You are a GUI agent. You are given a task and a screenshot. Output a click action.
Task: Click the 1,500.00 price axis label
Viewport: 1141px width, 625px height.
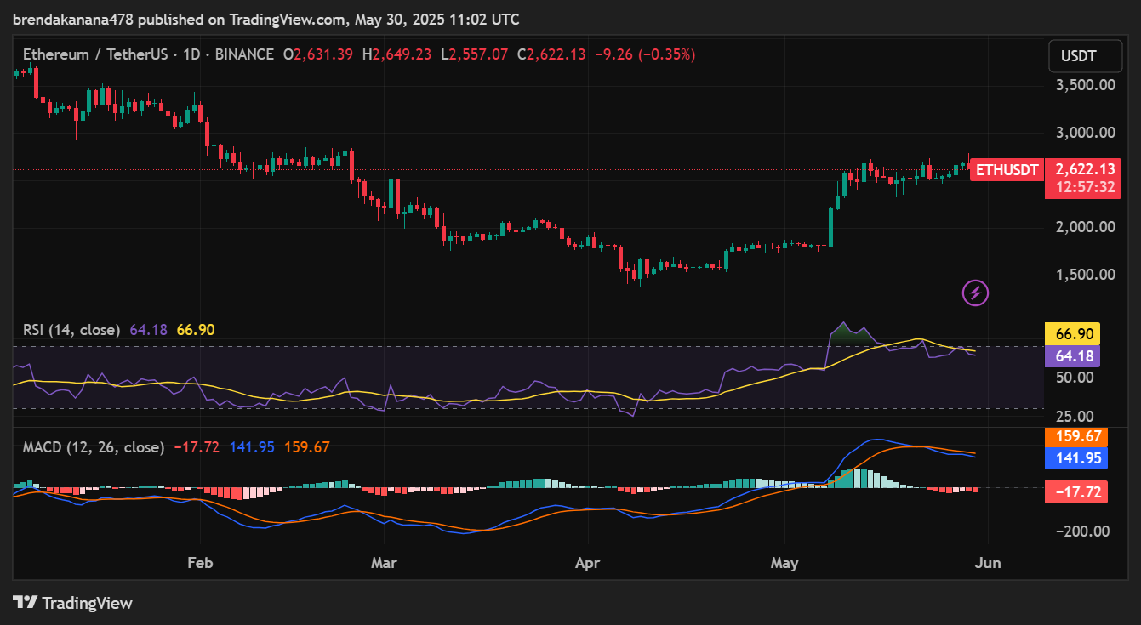coord(1085,275)
